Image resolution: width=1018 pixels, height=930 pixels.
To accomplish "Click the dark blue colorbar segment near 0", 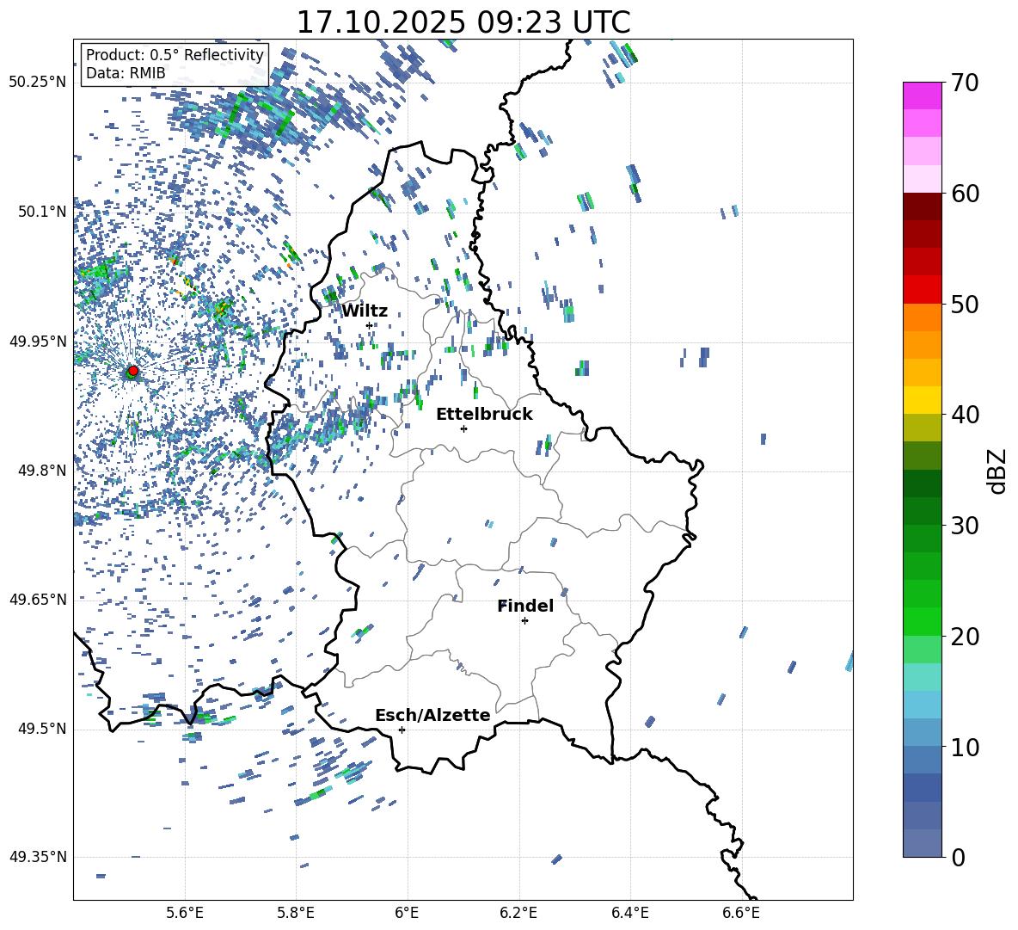I will point(922,843).
